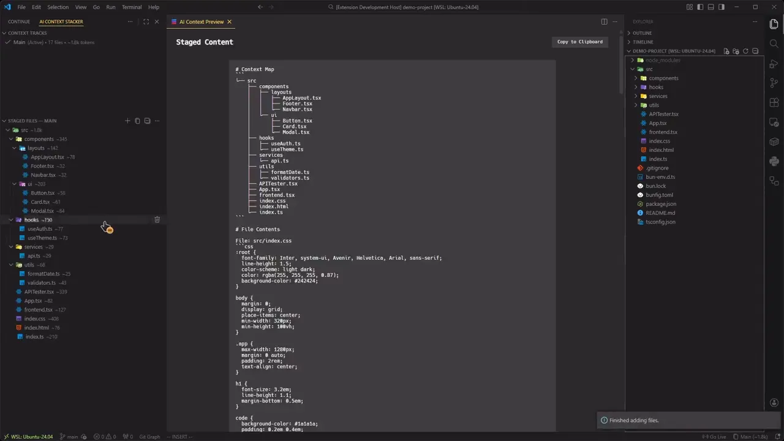The height and width of the screenshot is (441, 784).
Task: Collapse the Staged Files — Main section
Action: pyautogui.click(x=32, y=121)
